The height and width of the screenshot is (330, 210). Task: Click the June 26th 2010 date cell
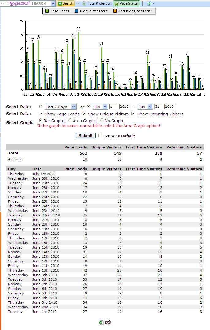tap(46, 197)
